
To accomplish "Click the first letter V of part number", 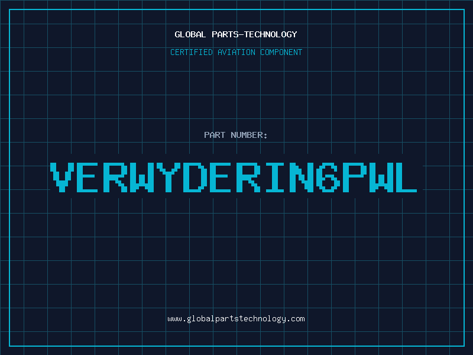I will tap(62, 177).
